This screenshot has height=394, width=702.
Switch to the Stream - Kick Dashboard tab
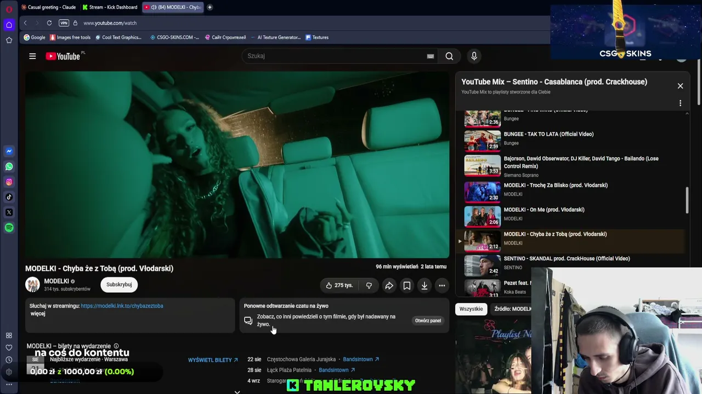coord(110,7)
